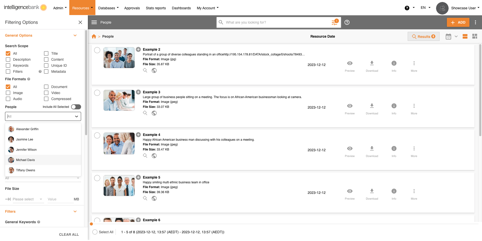Image resolution: width=482 pixels, height=241 pixels.
Task: Check the Title search scope
Action: 46,53
